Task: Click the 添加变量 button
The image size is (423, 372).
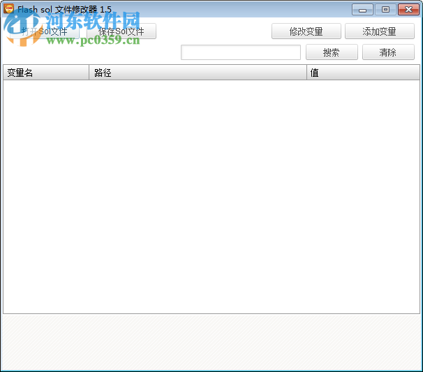Action: point(380,31)
